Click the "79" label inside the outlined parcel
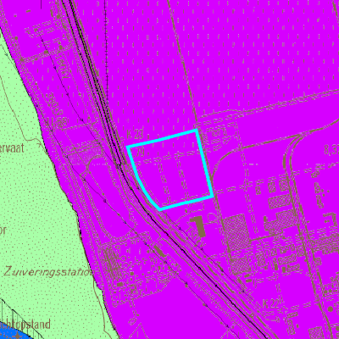This screenshot has height=339, width=339. [140, 153]
